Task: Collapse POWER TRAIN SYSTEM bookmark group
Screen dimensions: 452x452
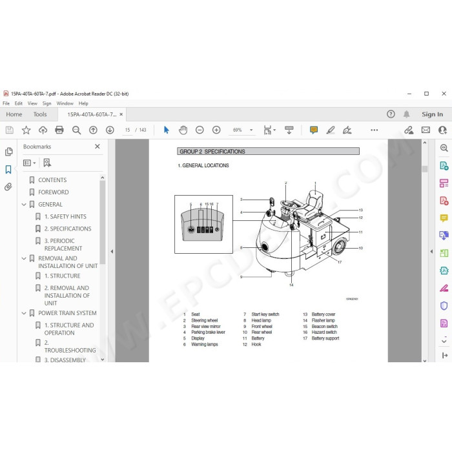Action: tap(24, 313)
